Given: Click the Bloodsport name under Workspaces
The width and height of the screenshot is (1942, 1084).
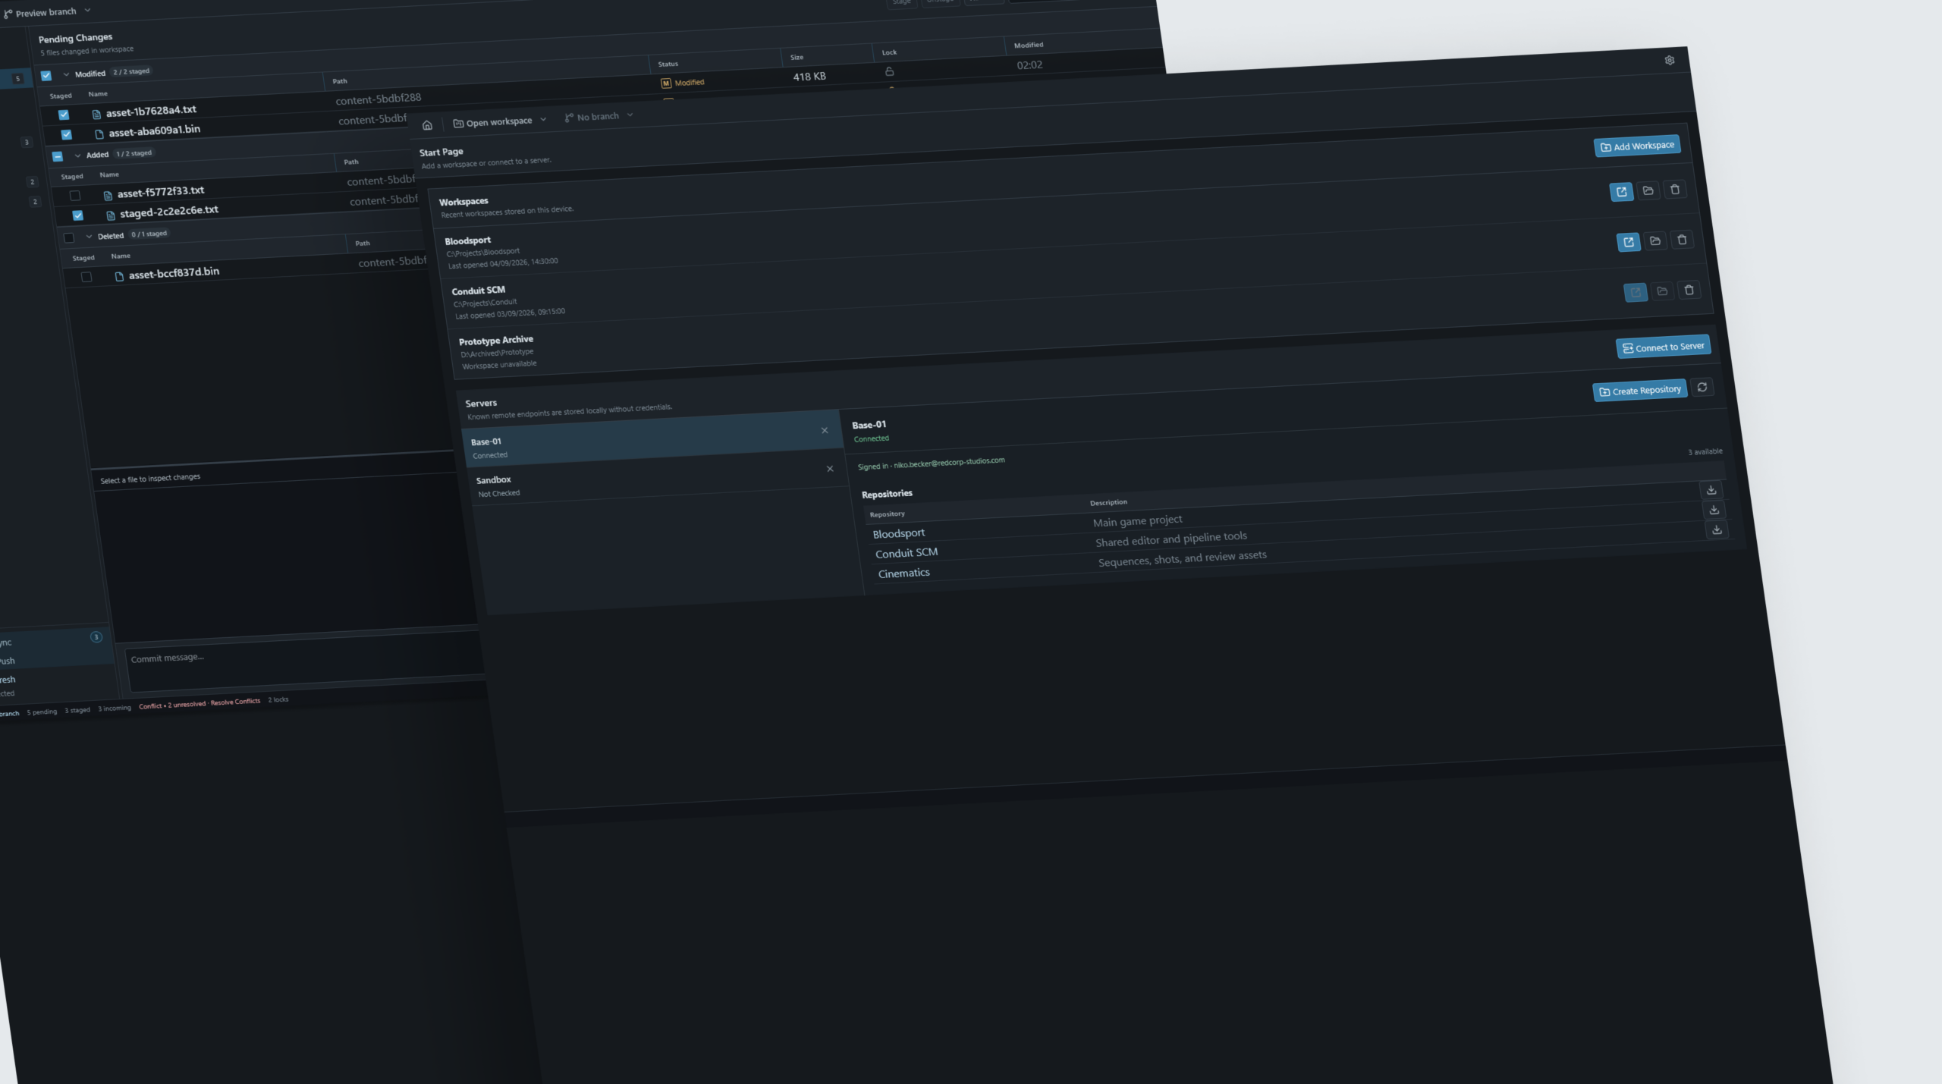Looking at the screenshot, I should [468, 240].
